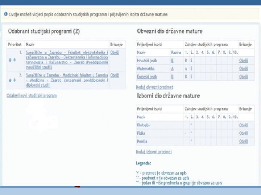The width and height of the screenshot is (261, 195).
Task: Open the Engleski jezik subject link
Action: [147, 77]
